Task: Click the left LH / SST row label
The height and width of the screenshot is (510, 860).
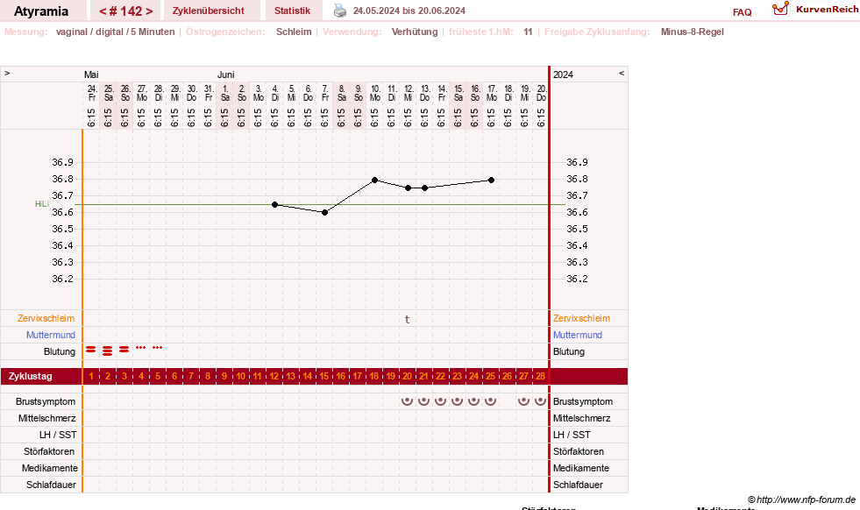Action: pyautogui.click(x=58, y=435)
